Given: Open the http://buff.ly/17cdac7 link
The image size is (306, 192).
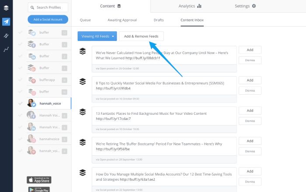Looking at the screenshot, I should pyautogui.click(x=113, y=119).
